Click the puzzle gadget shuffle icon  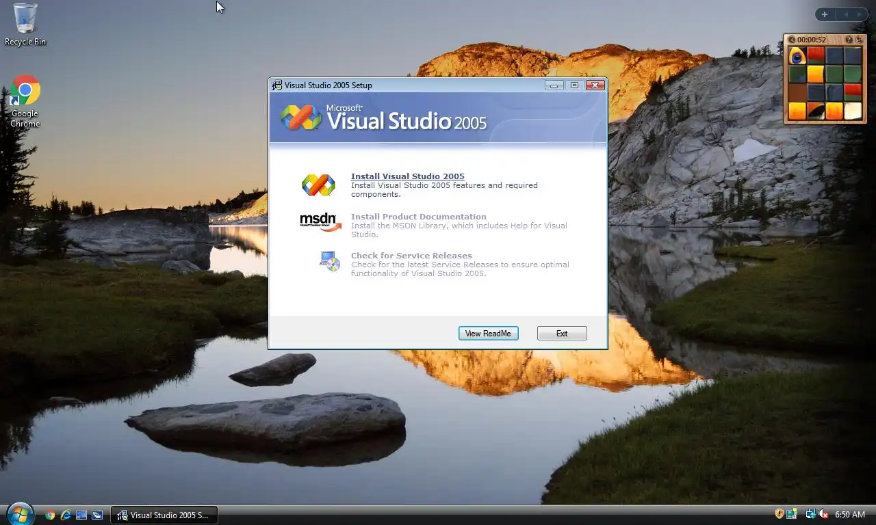tap(859, 40)
